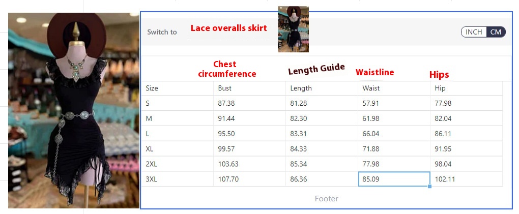The width and height of the screenshot is (519, 214).
Task: Select the 3XL Waist cell 85.09
Action: [394, 179]
